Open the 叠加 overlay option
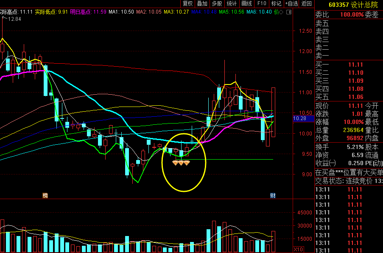 [202, 3]
